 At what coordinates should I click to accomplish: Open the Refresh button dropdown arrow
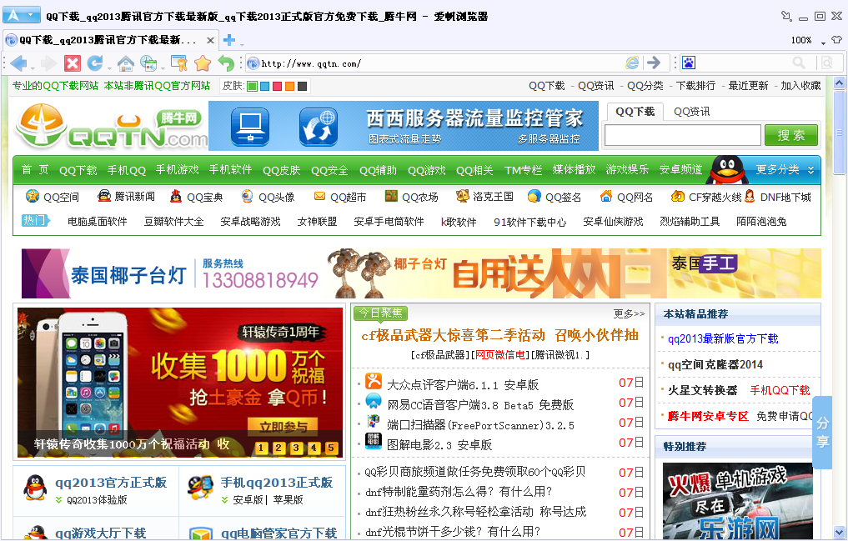coord(109,67)
